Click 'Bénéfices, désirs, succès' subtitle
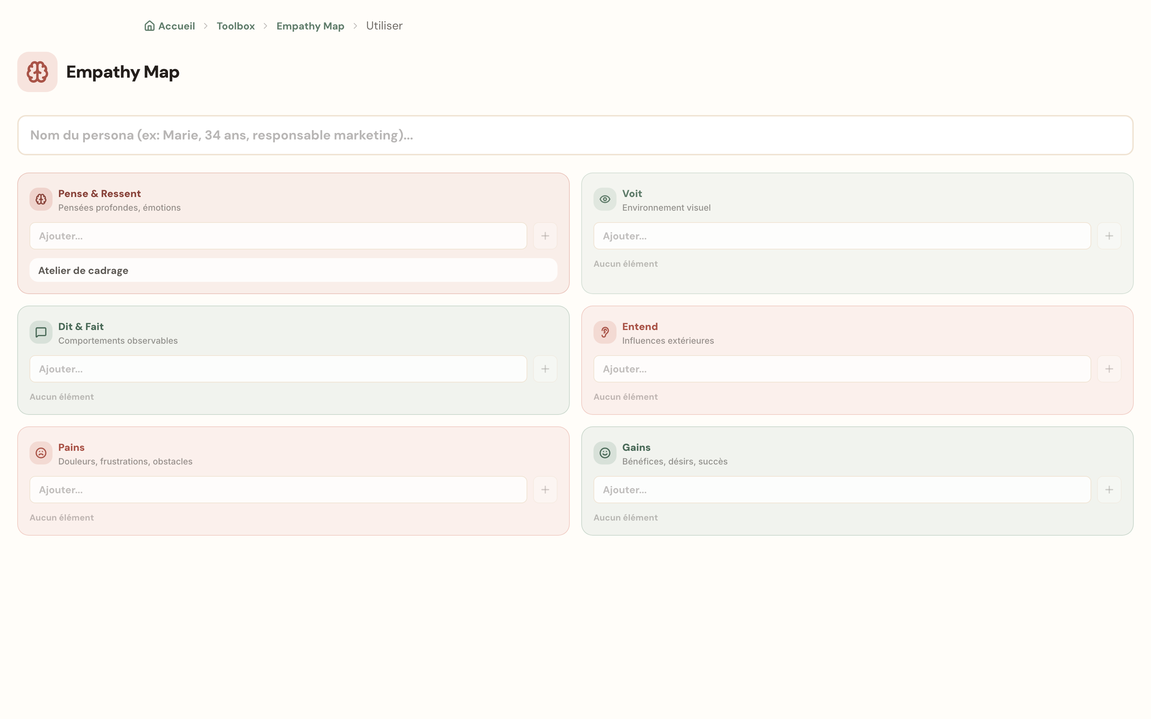Image resolution: width=1151 pixels, height=719 pixels. [x=675, y=462]
